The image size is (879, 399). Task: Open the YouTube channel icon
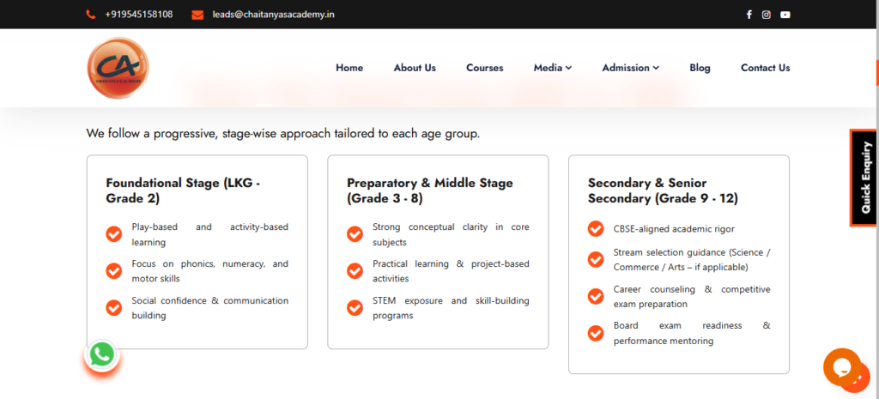pyautogui.click(x=785, y=15)
